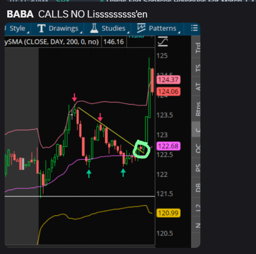Click the BABA ticker symbol

click(20, 14)
